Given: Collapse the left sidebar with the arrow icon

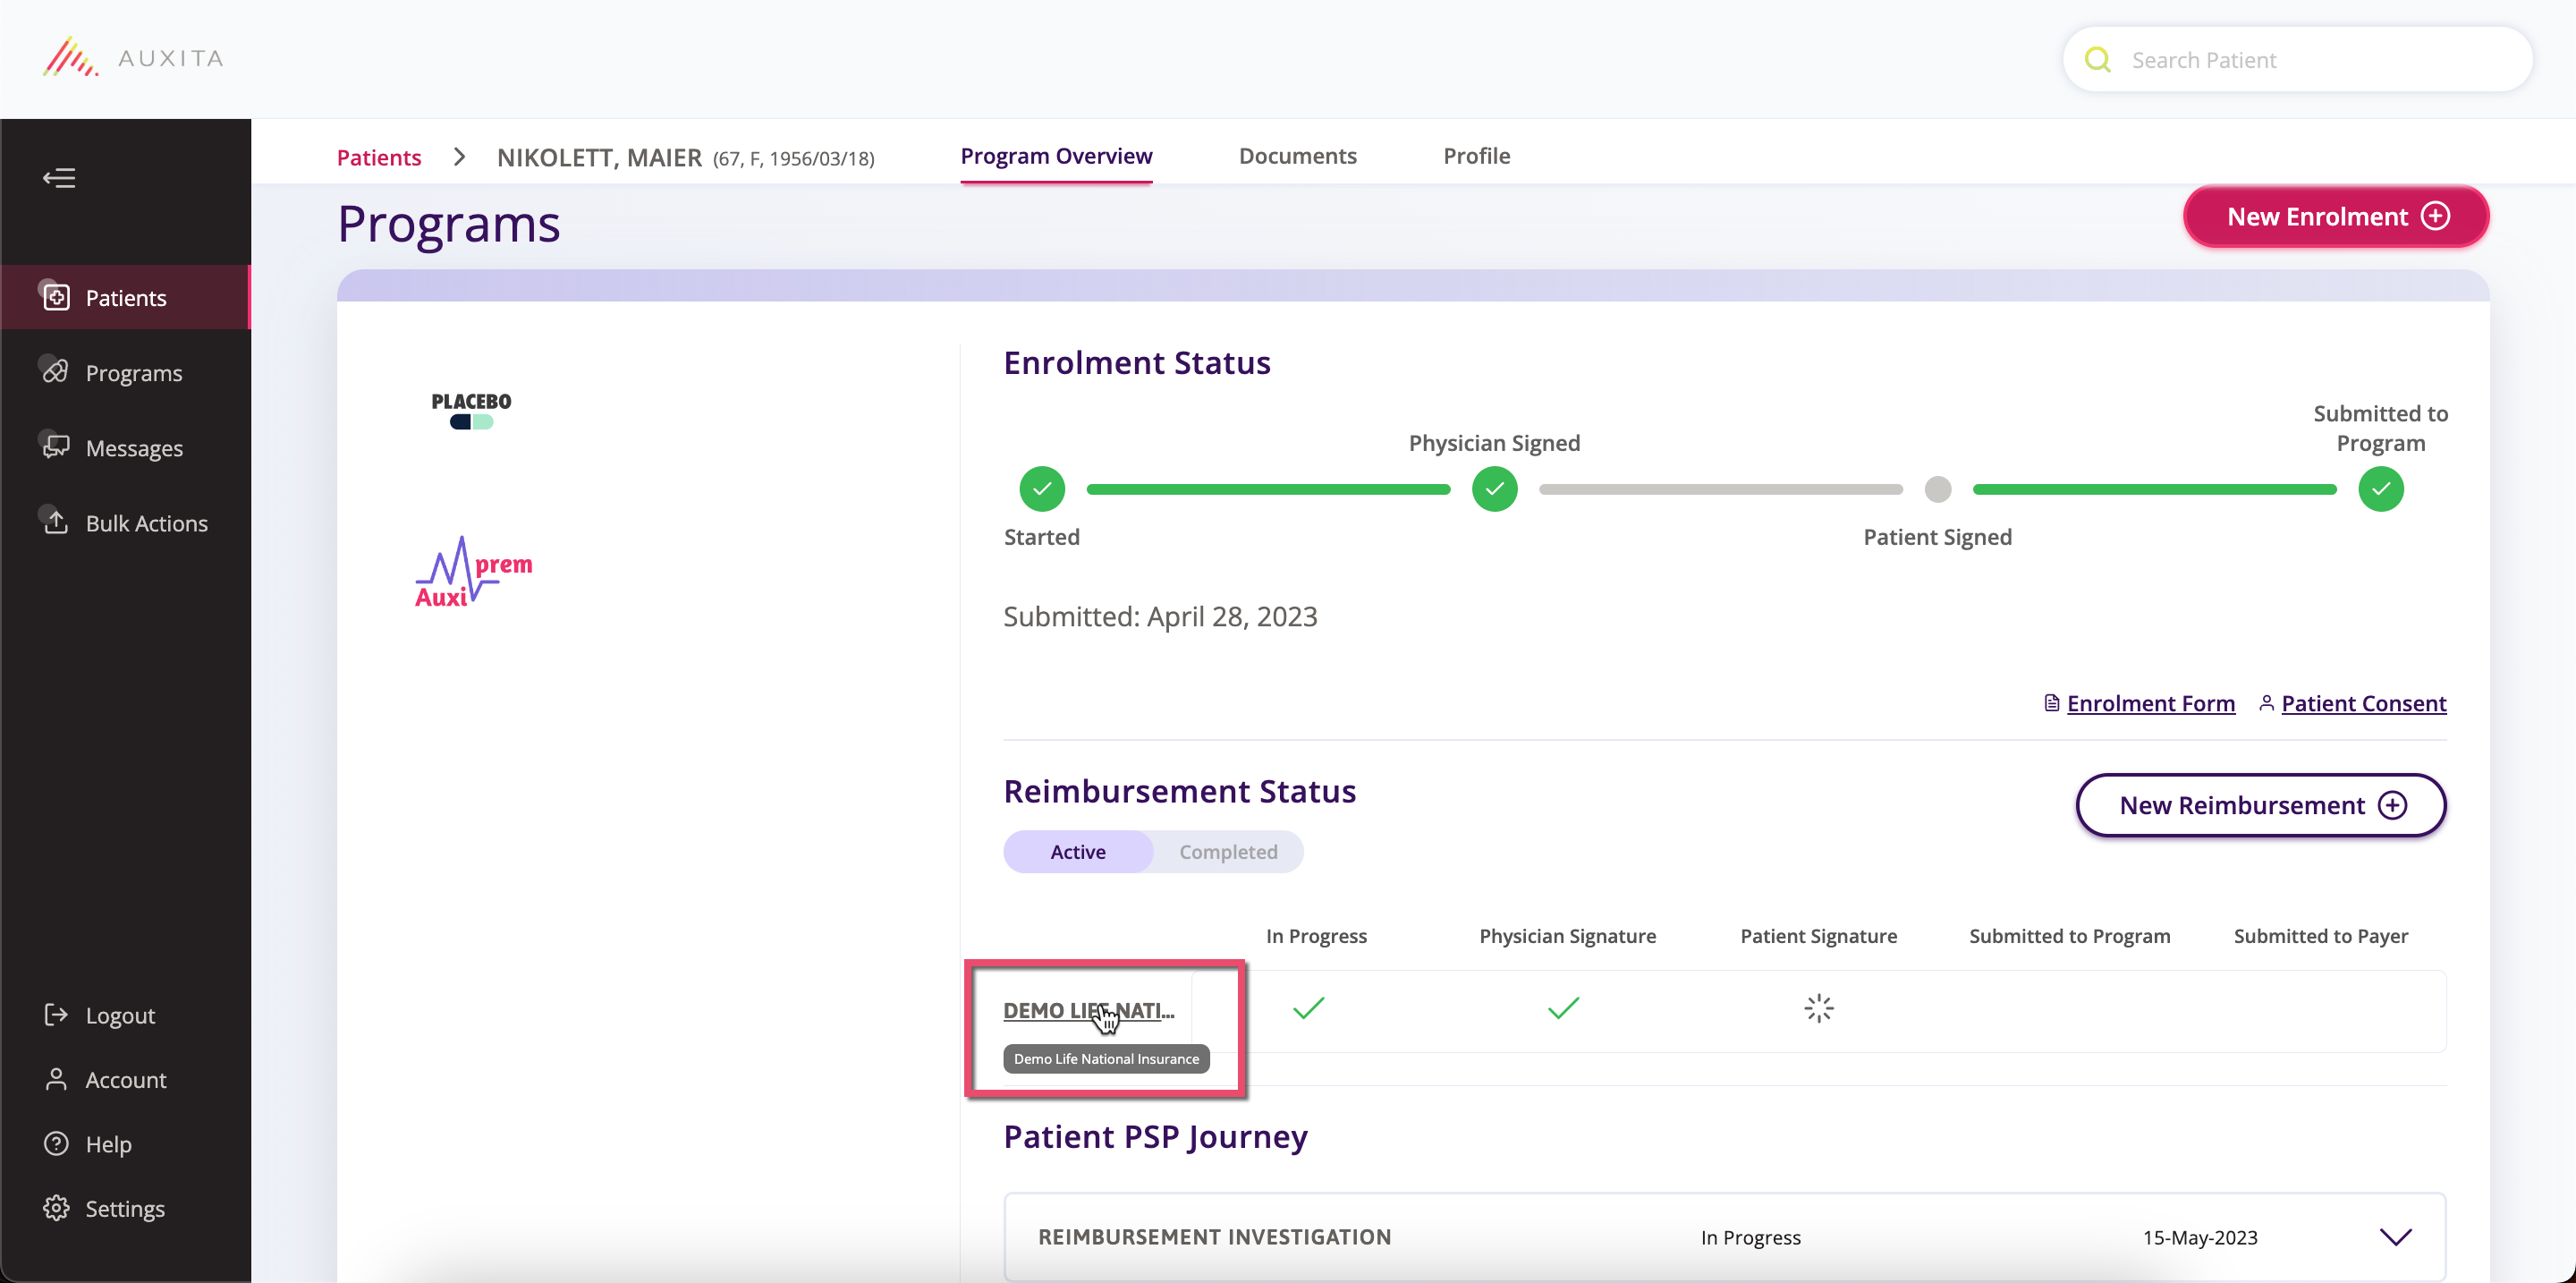Looking at the screenshot, I should tap(59, 177).
